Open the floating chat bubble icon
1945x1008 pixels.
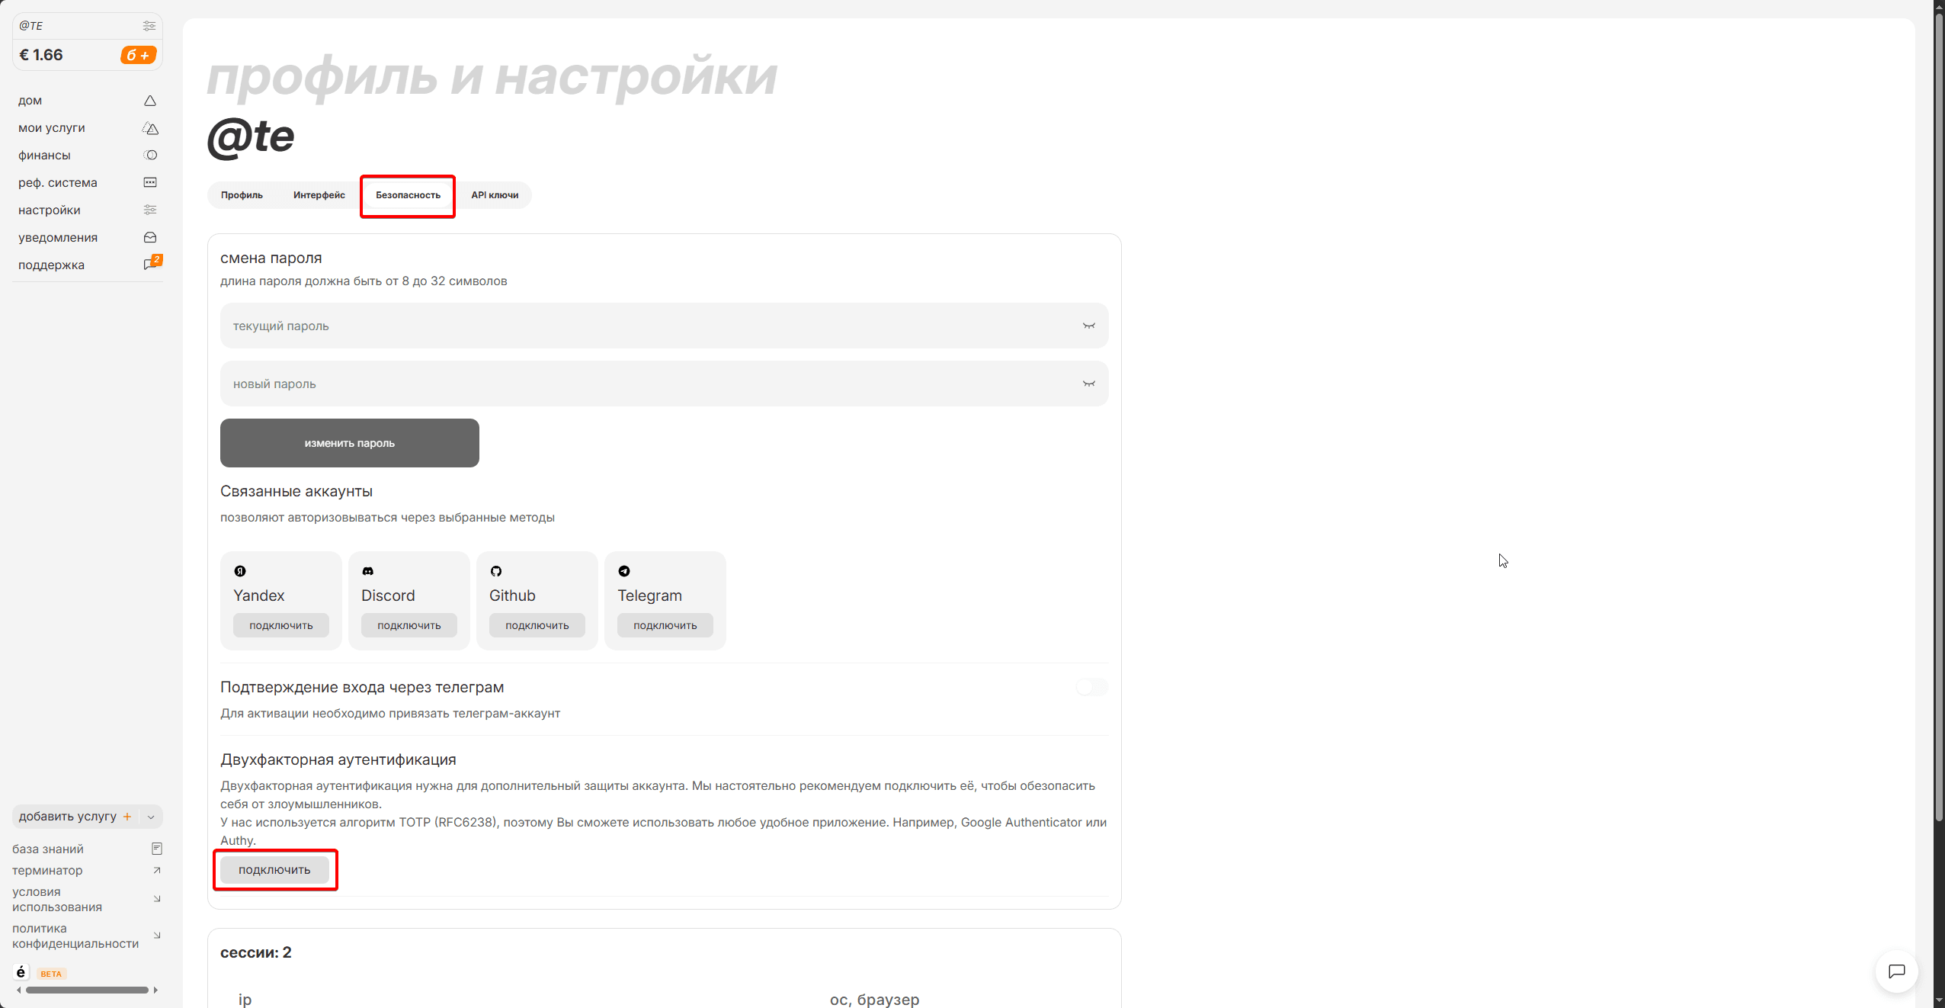(x=1896, y=971)
